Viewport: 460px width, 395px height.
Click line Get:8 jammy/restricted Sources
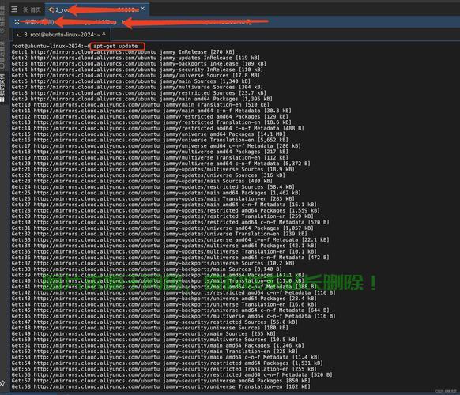[139, 93]
